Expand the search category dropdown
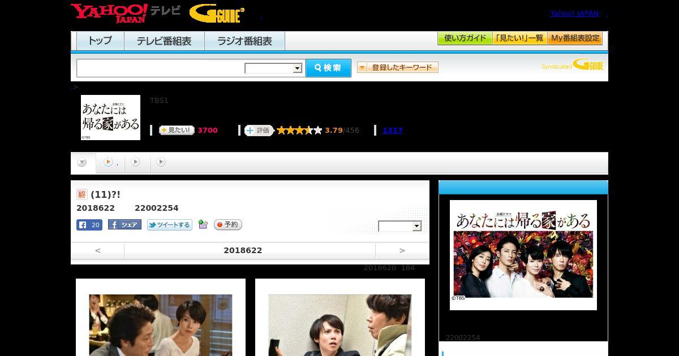The height and width of the screenshot is (356, 679). (274, 68)
